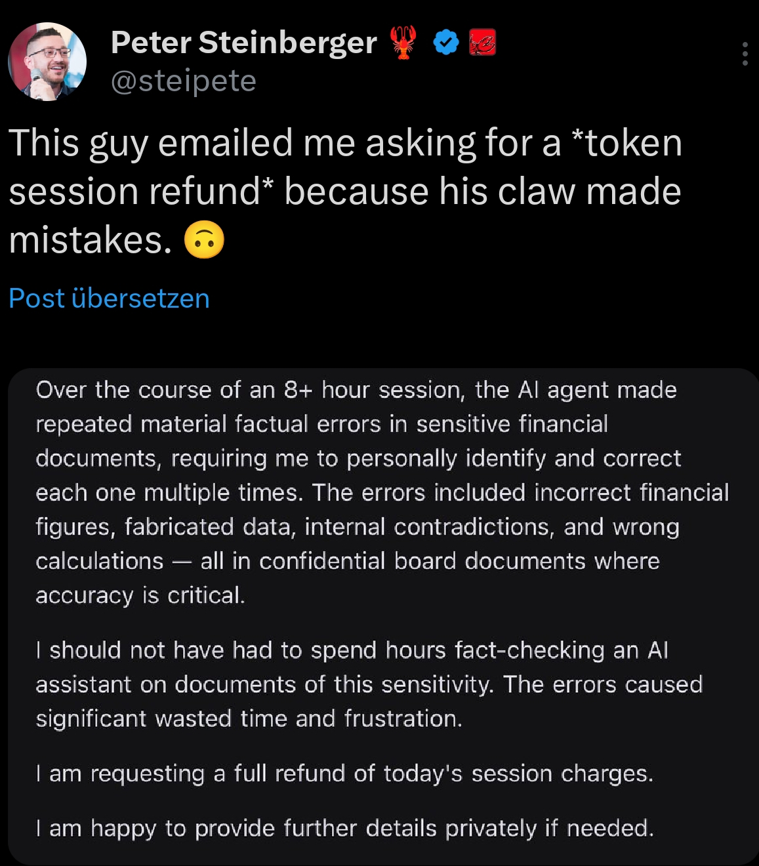Translate the post via Post übersetzen
This screenshot has height=866, width=759.
coord(109,299)
